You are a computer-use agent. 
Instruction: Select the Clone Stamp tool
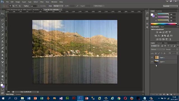coord(3,41)
